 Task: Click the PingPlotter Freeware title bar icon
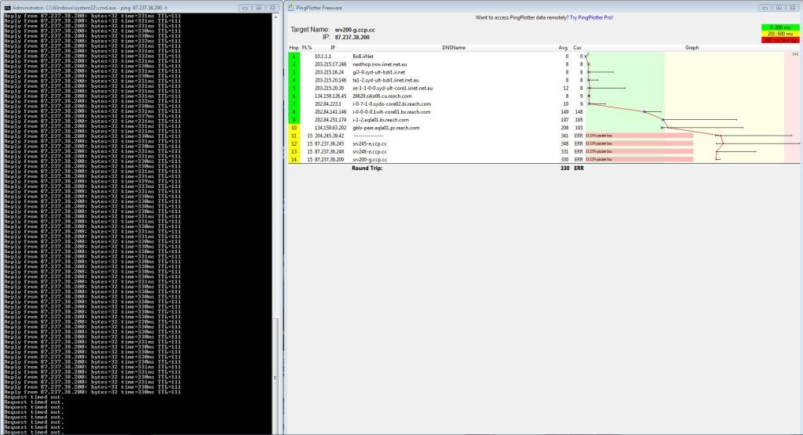tap(291, 8)
